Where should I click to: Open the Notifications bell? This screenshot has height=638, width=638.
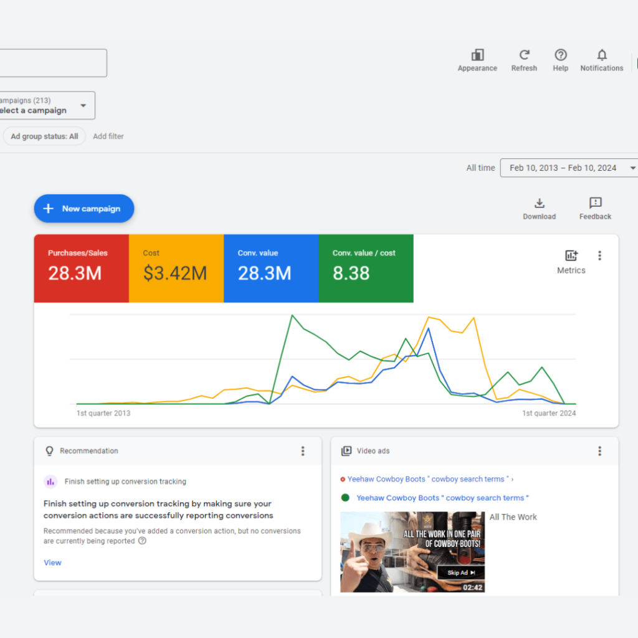tap(601, 56)
